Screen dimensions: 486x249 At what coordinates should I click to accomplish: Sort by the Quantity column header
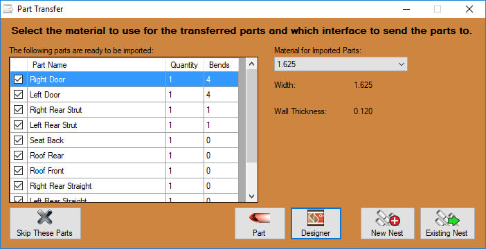point(185,65)
